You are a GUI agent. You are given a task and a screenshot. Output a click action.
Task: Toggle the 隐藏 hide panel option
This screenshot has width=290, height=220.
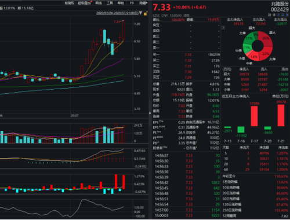[x=143, y=3]
